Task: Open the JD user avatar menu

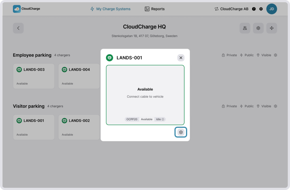Action: coord(272,9)
